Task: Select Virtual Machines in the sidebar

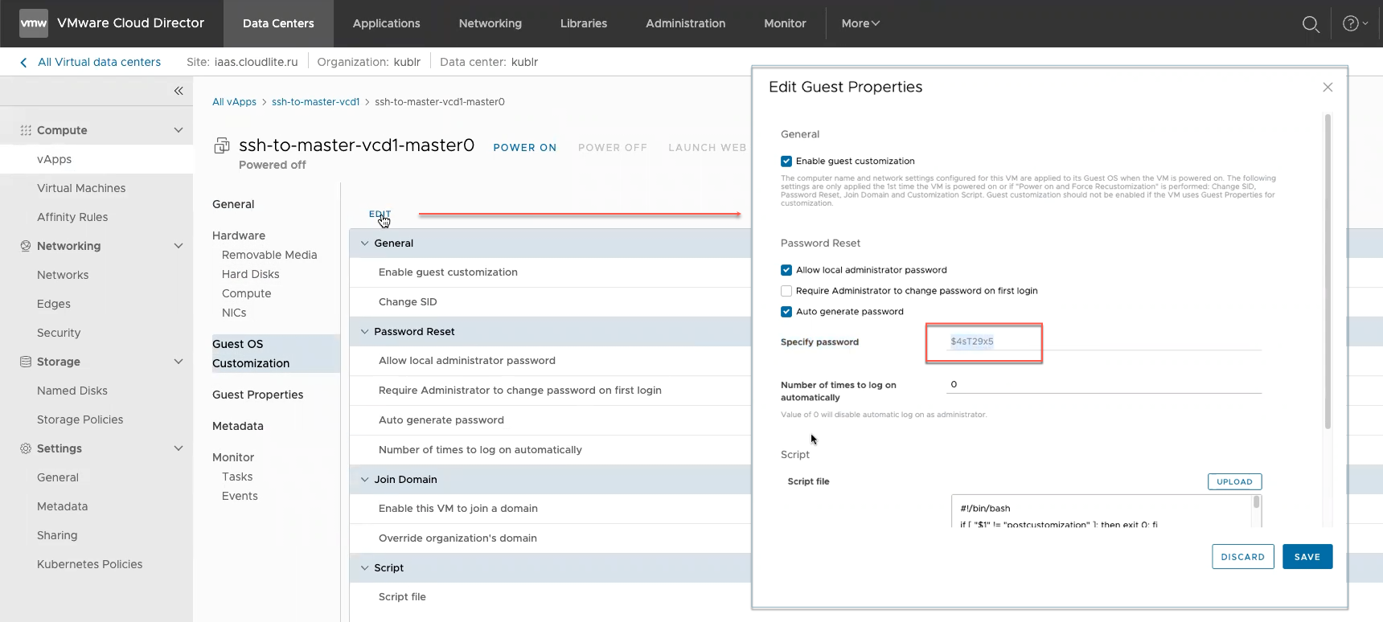Action: click(x=81, y=188)
